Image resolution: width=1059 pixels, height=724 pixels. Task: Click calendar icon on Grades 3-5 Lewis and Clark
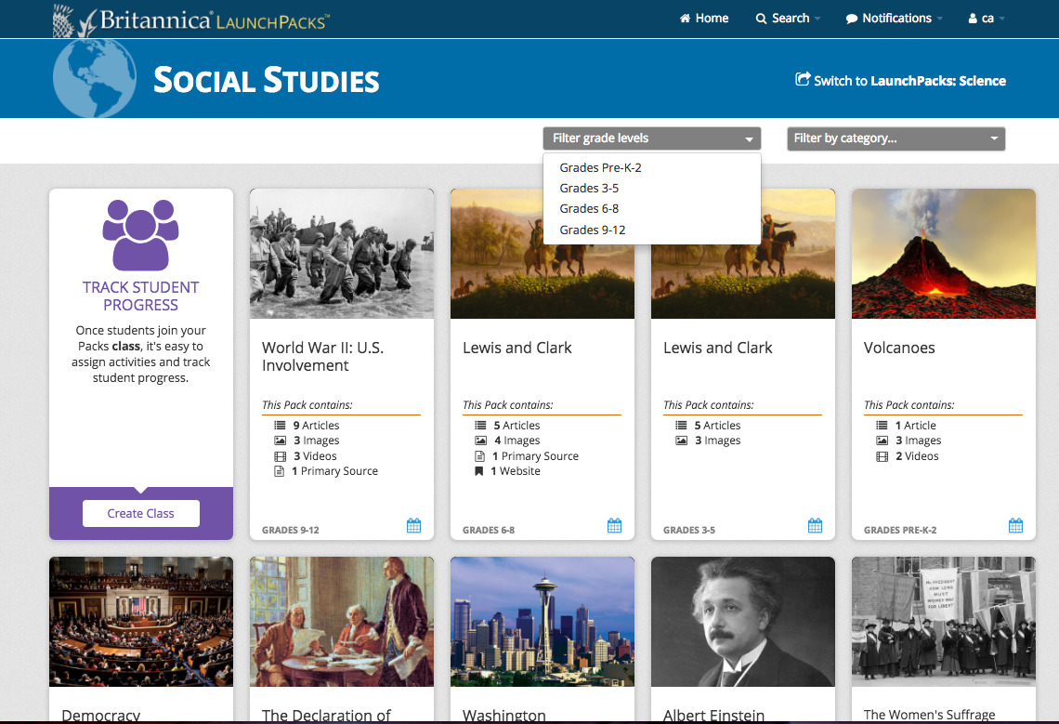815,525
